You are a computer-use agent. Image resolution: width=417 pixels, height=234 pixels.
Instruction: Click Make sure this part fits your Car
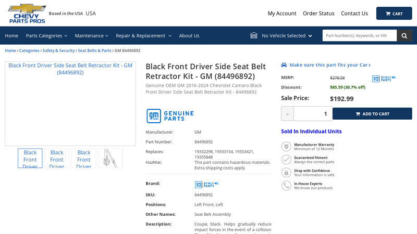[x=330, y=65]
